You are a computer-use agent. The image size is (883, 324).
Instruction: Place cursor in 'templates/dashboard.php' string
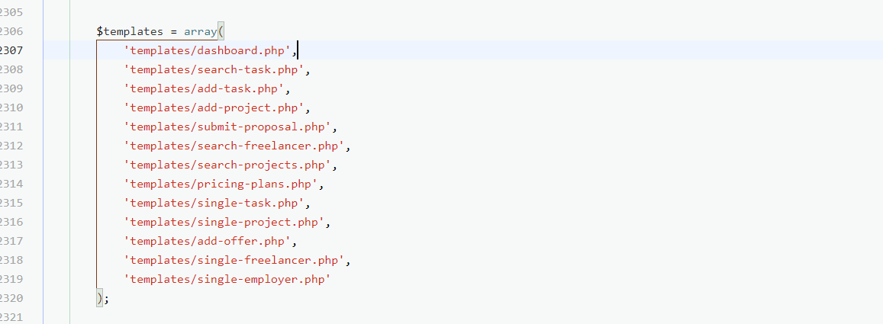tap(208, 51)
